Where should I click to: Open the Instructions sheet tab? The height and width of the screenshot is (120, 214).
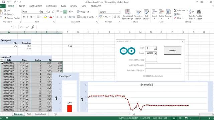pos(40,114)
